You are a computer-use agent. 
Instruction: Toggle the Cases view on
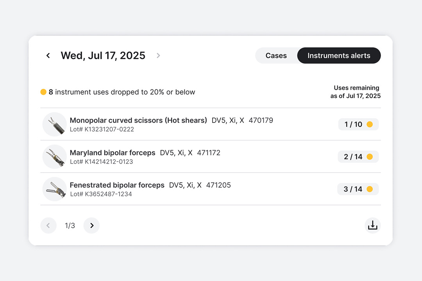point(276,55)
